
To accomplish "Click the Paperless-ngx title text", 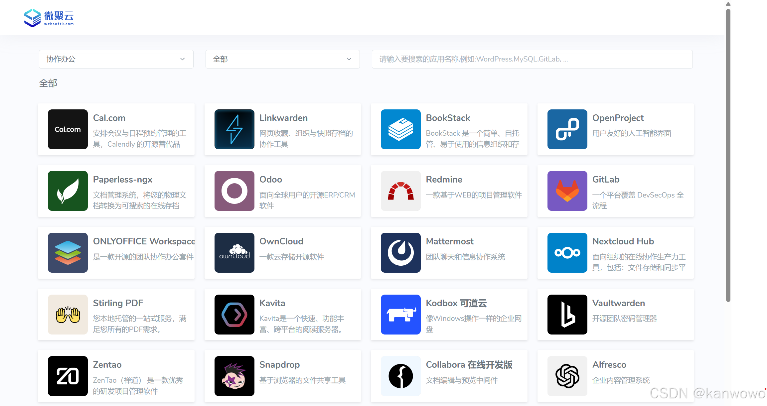I will (122, 180).
